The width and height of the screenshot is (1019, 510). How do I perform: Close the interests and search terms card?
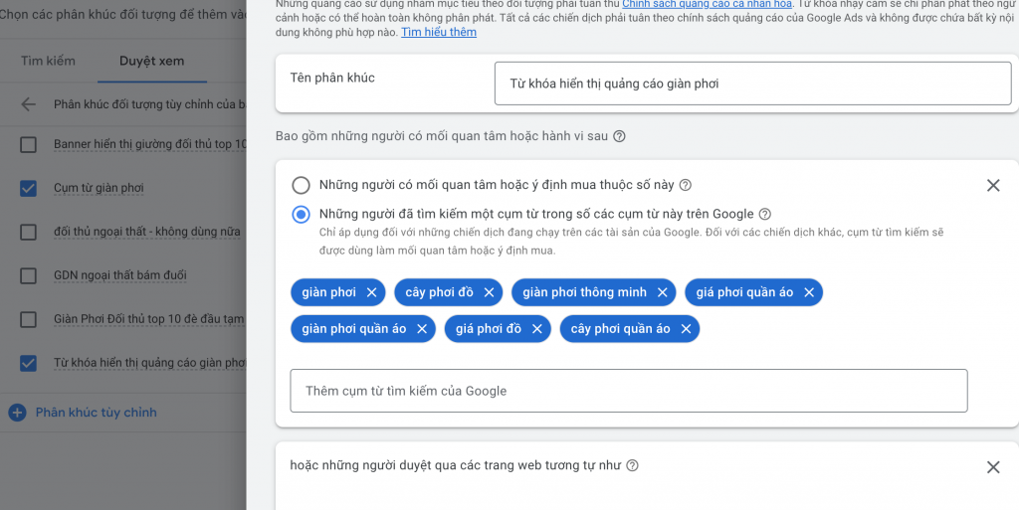click(993, 186)
